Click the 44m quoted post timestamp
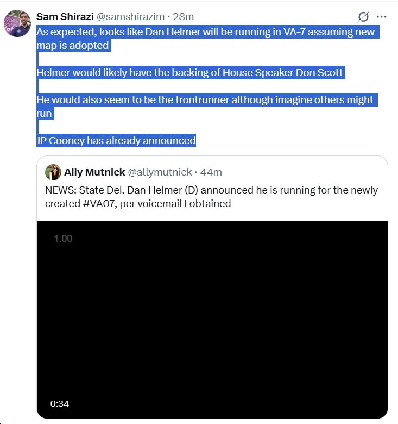Viewport: 398px width, 424px height. coord(211,172)
